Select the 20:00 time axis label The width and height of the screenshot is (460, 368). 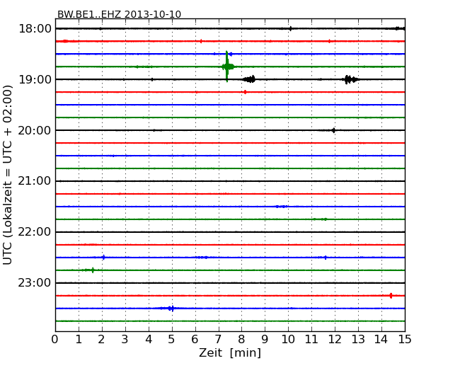[35, 130]
